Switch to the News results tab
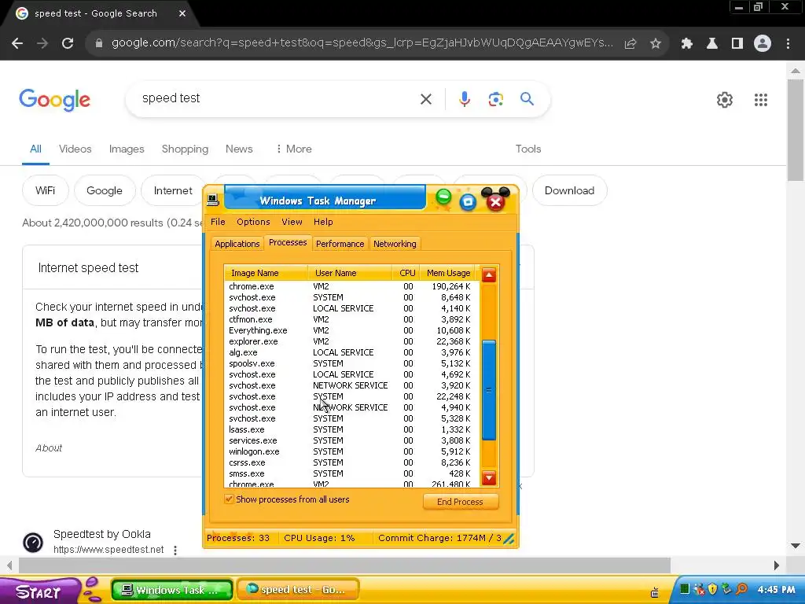 click(239, 149)
